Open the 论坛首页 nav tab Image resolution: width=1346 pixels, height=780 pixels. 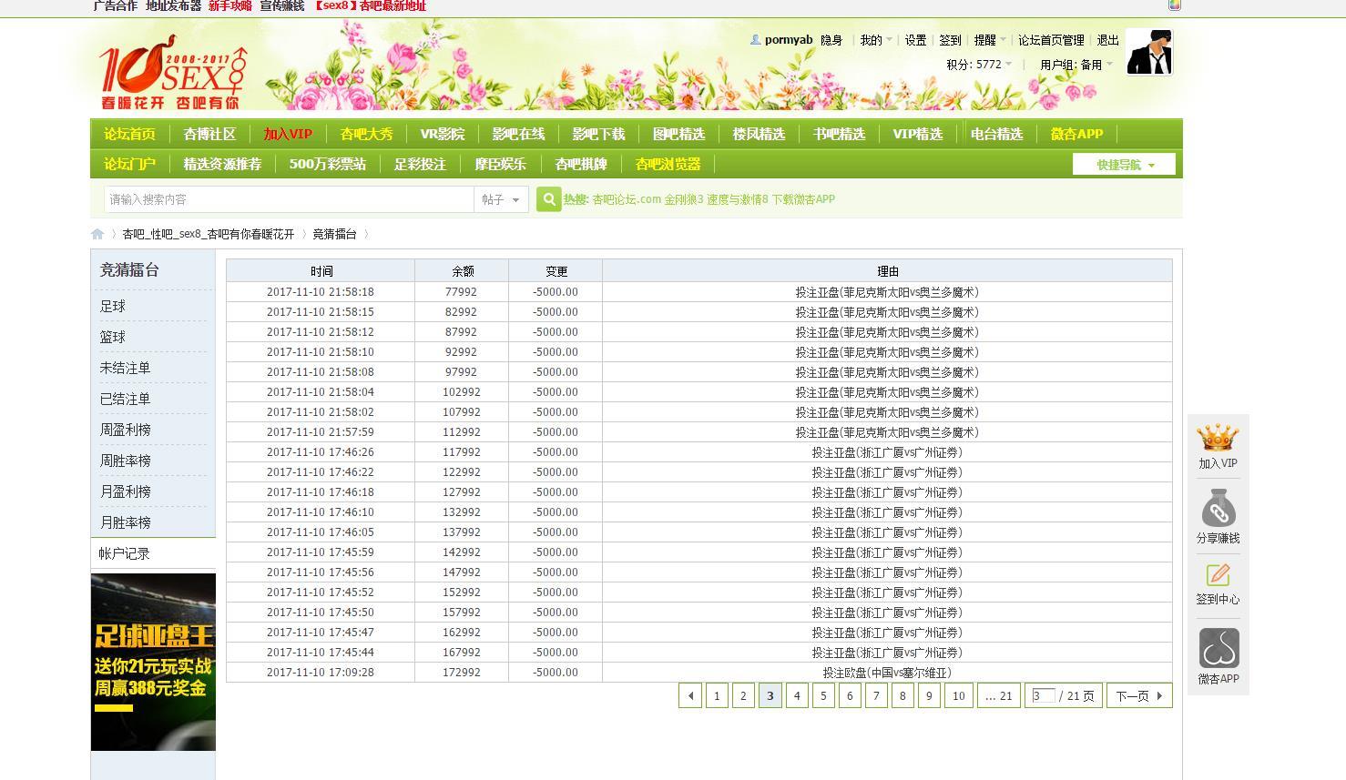point(129,134)
